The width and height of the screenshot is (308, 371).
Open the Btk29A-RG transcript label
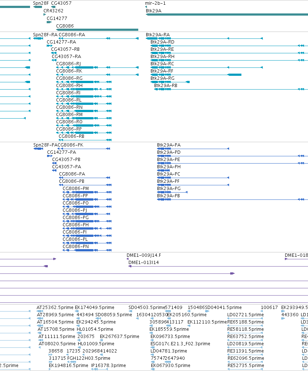click(163, 78)
